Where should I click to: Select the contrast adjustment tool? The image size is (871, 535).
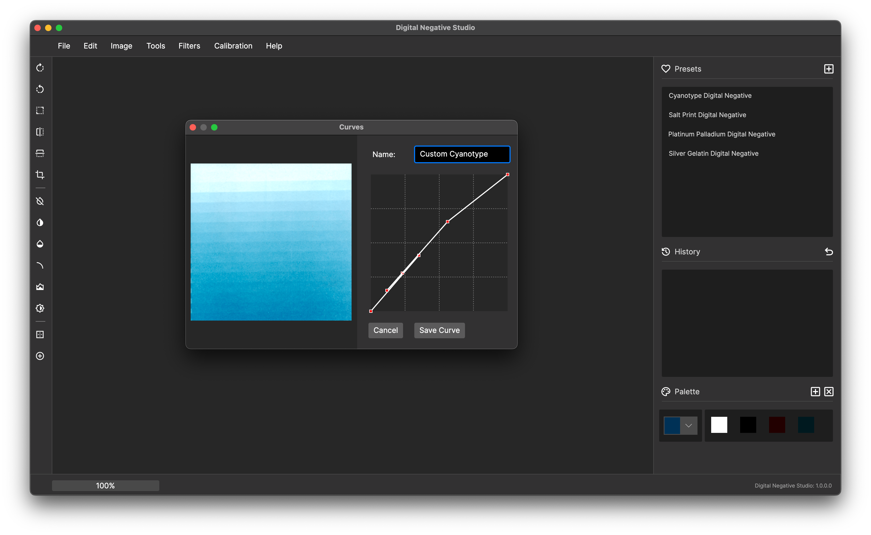click(x=40, y=222)
